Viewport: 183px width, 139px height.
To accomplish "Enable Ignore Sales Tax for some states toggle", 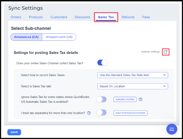I will click(101, 99).
